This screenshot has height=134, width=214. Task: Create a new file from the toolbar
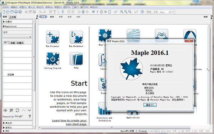click(4, 12)
